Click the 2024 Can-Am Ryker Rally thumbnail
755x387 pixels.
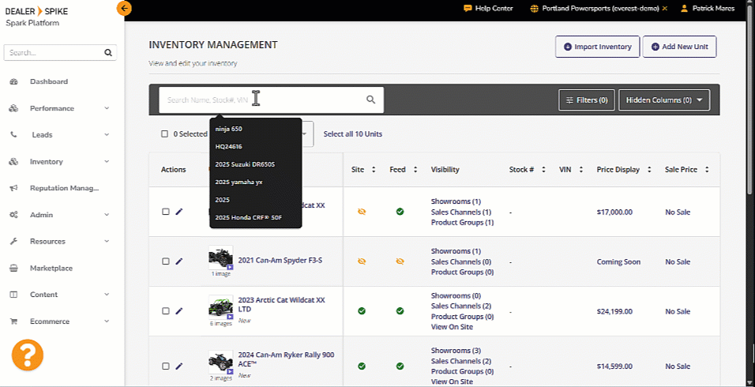[x=221, y=362]
